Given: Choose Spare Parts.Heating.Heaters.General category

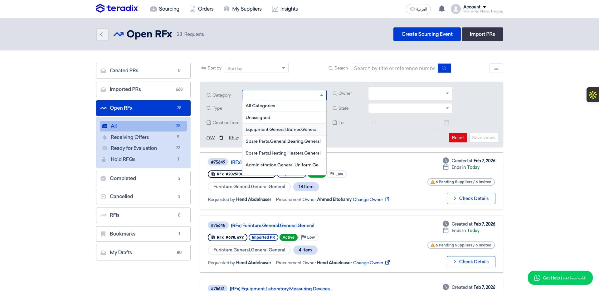Looking at the screenshot, I should (284, 153).
